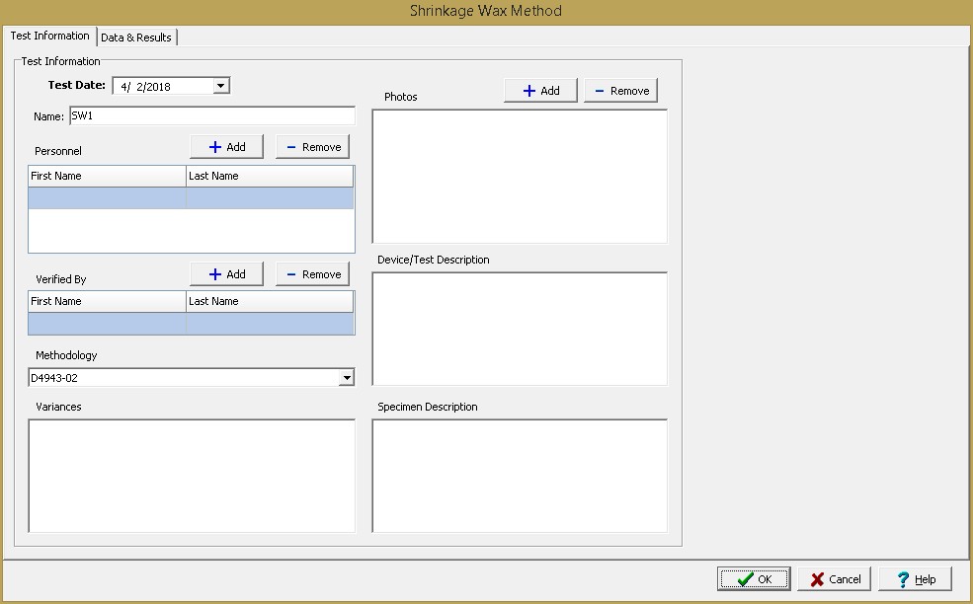Open Help with the question mark button
973x604 pixels.
(x=915, y=579)
